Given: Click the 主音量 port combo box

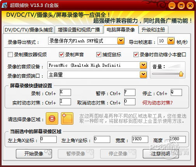Looking at the screenshot, I should 97,75.
